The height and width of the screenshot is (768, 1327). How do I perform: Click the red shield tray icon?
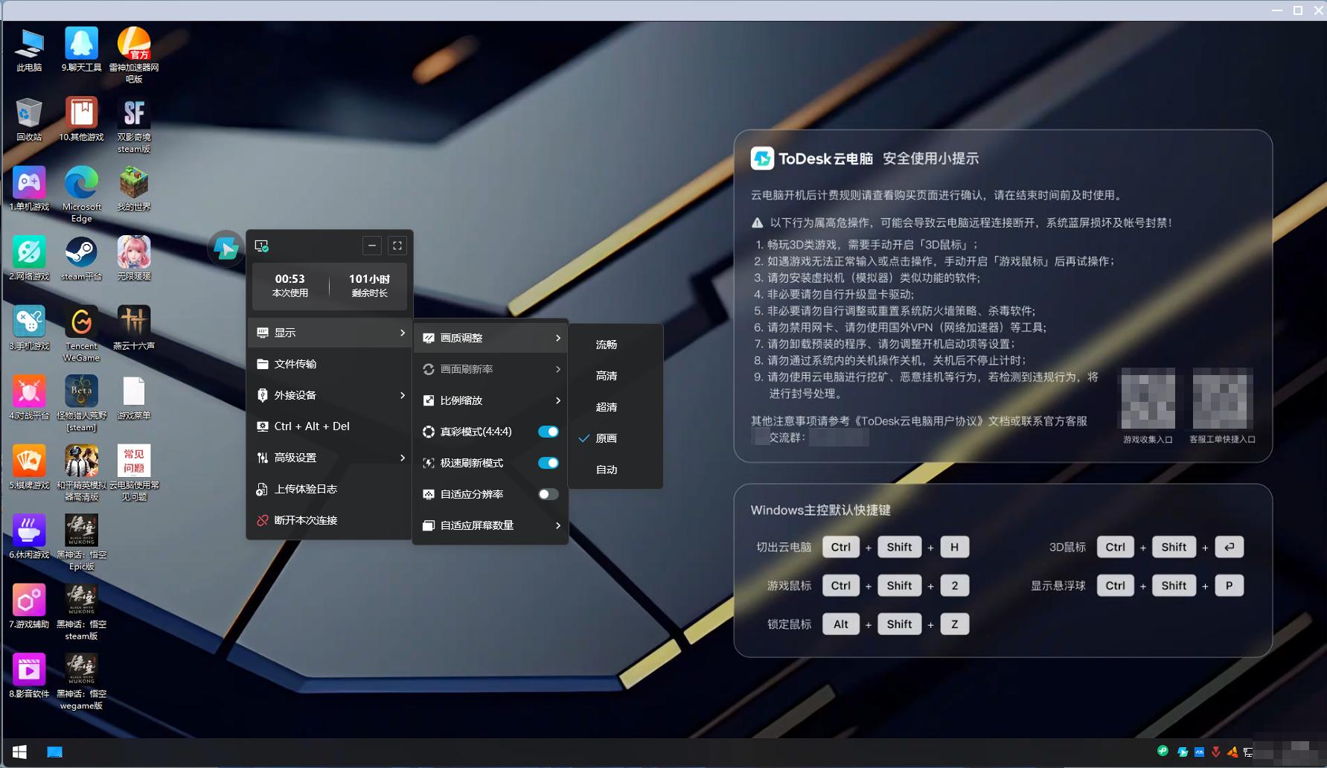(x=1216, y=752)
